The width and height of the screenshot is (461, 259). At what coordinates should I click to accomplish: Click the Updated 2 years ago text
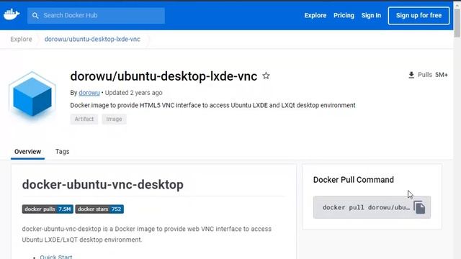point(133,93)
